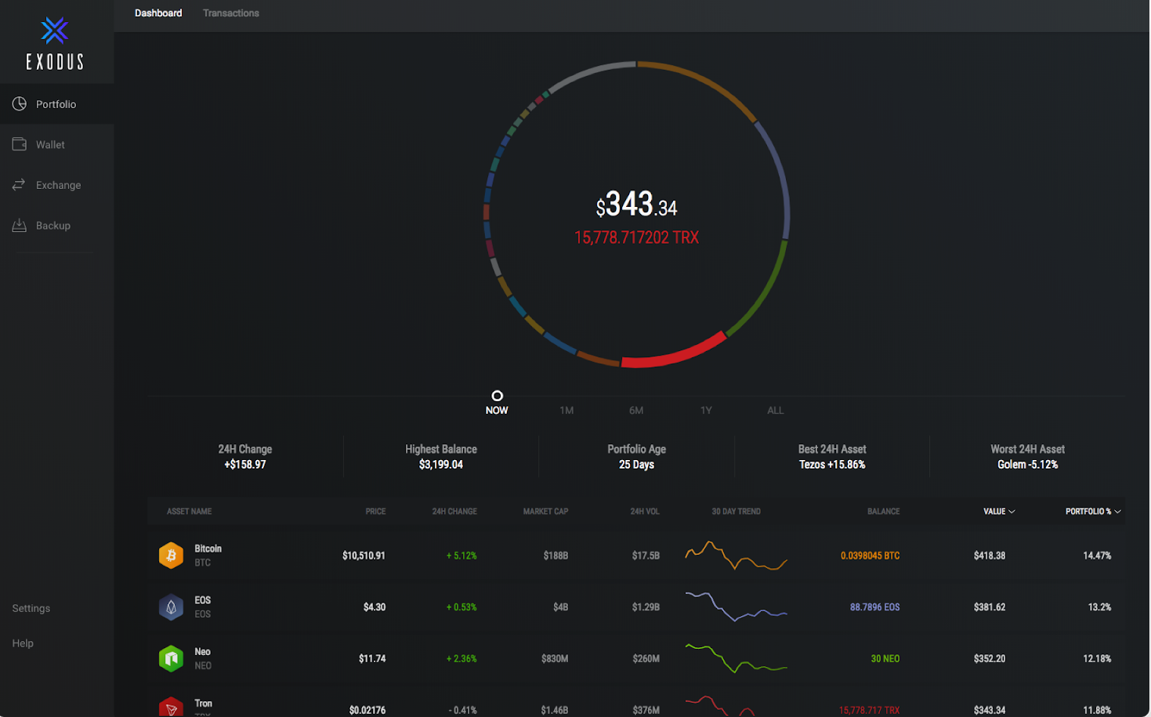Click the Bitcoin coin icon
1151x717 pixels.
click(171, 556)
